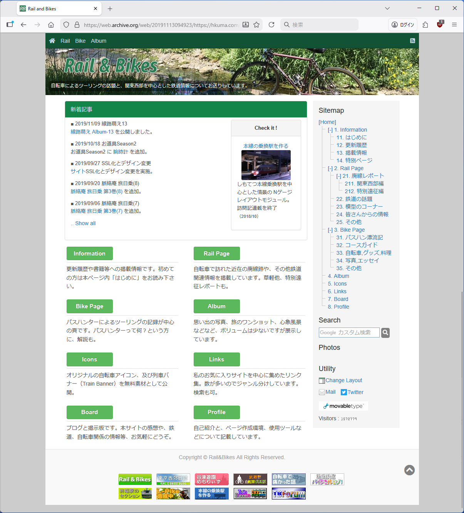Click the Mail envelope icon
This screenshot has height=513, width=464.
[x=322, y=392]
